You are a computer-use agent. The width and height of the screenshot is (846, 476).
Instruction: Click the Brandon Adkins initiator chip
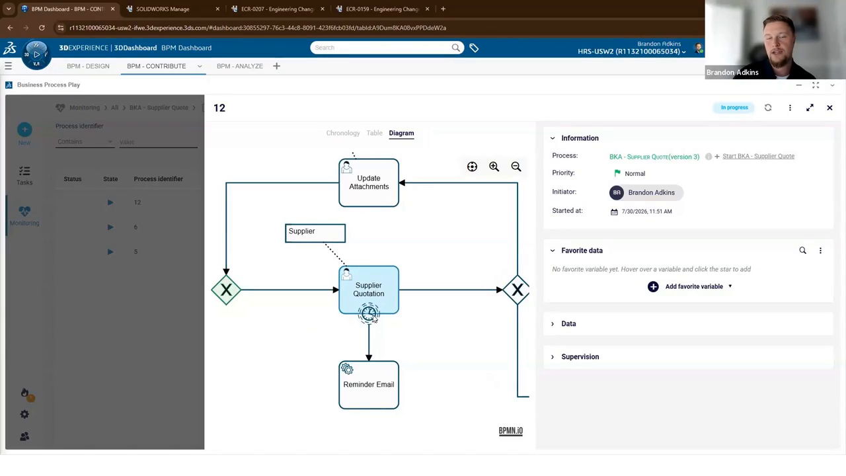click(x=646, y=192)
